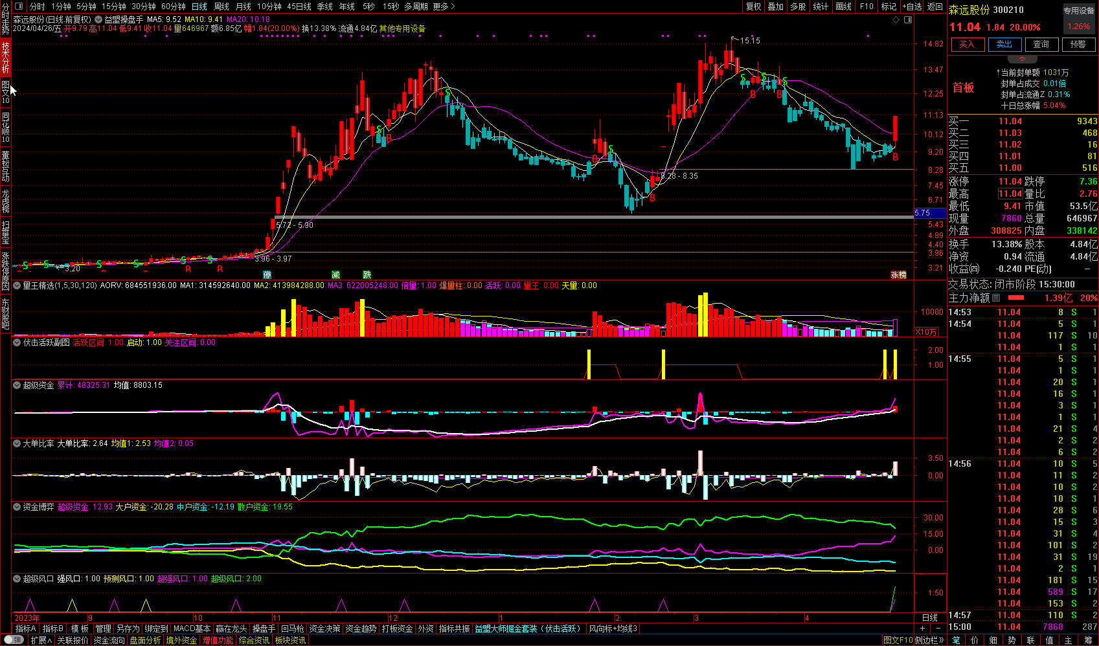Open 资金流向 in the bottom bar
Image resolution: width=1099 pixels, height=646 pixels.
109,640
